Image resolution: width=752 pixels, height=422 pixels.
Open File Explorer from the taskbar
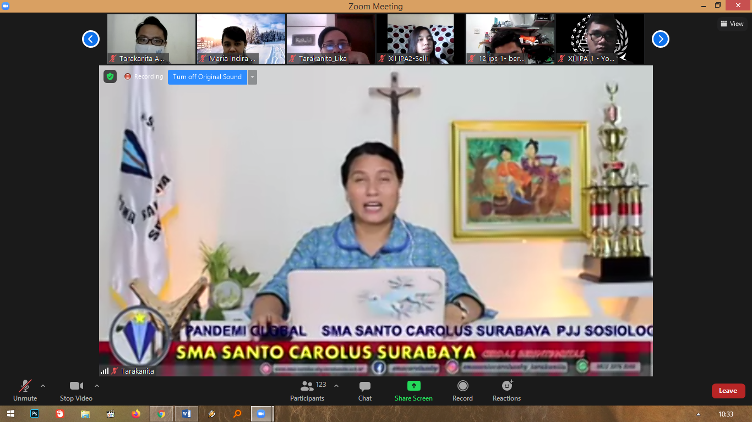point(85,414)
